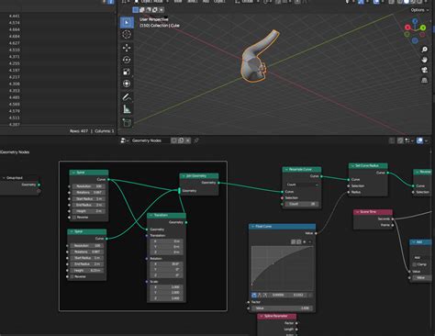
Task: Open the viewport Options dropdown
Action: 419,10
